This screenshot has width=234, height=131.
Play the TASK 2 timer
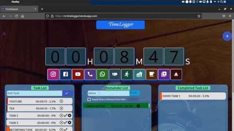pos(61,115)
